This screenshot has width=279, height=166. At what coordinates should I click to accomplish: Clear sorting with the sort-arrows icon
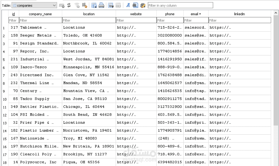[85, 5]
